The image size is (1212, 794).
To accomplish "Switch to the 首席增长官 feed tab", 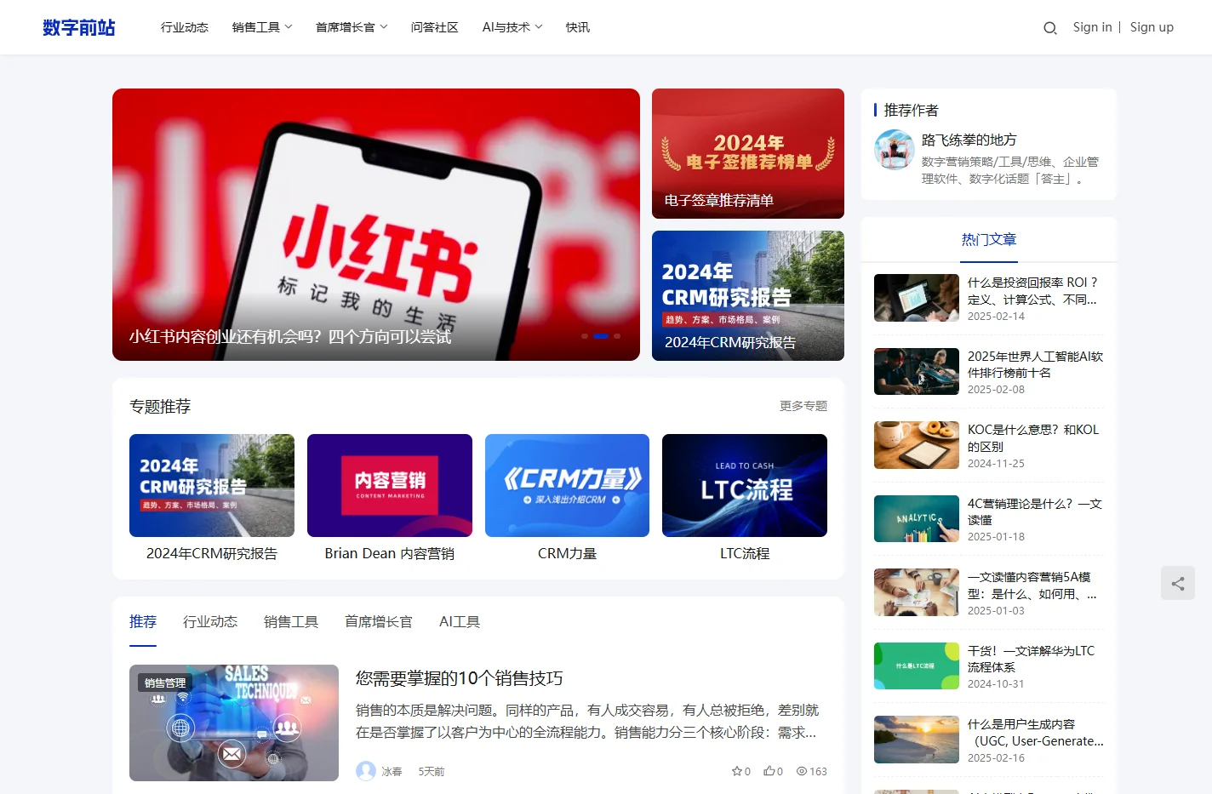I will 379,621.
